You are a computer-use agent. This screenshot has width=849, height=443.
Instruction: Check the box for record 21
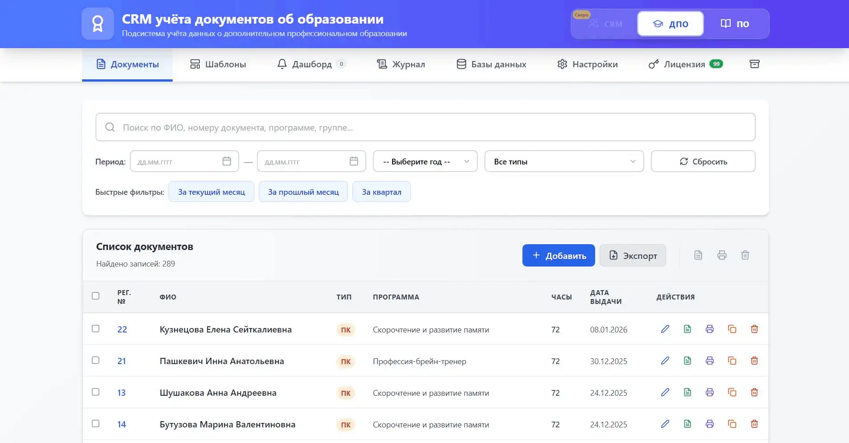click(x=95, y=360)
